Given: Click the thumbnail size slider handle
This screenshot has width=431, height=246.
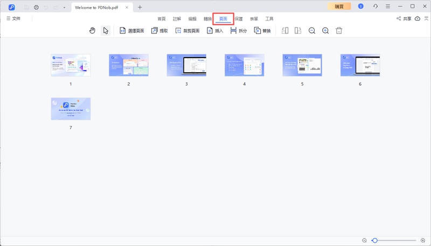Looking at the screenshot, I should coord(374,240).
